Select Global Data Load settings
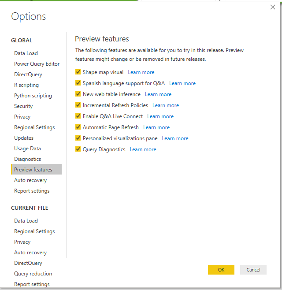282x290 pixels. (x=26, y=53)
